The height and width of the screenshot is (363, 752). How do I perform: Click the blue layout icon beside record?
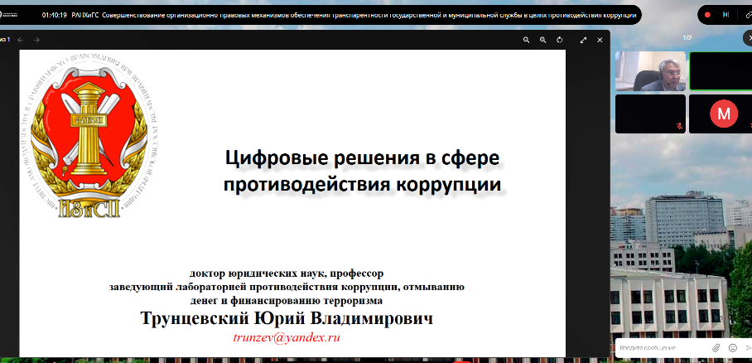pos(725,15)
